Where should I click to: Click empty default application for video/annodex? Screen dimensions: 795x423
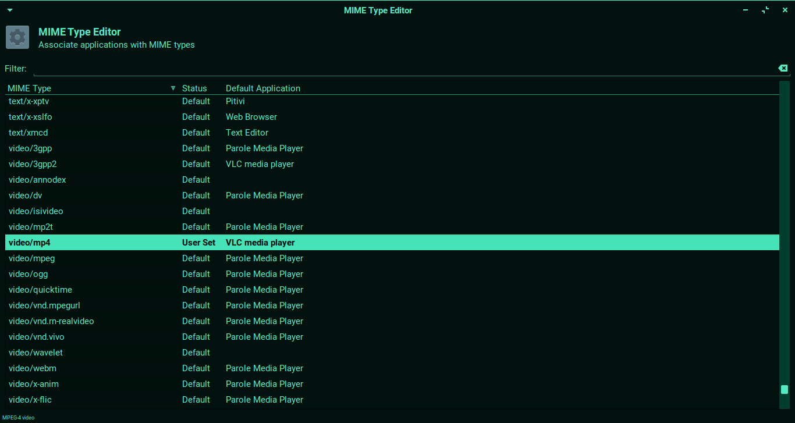(262, 180)
